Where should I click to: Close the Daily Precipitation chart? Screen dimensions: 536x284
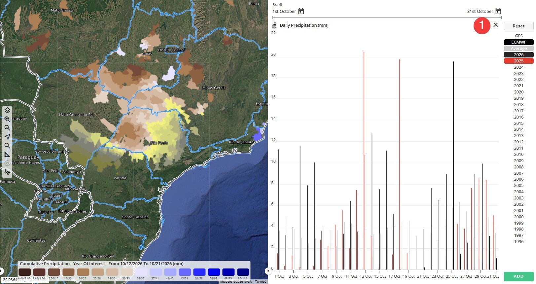click(x=495, y=25)
